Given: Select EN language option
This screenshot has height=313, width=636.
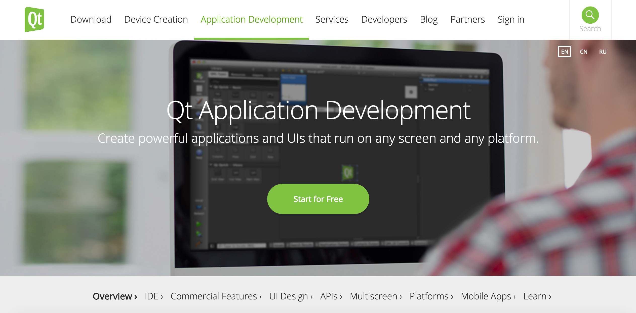Looking at the screenshot, I should [565, 52].
